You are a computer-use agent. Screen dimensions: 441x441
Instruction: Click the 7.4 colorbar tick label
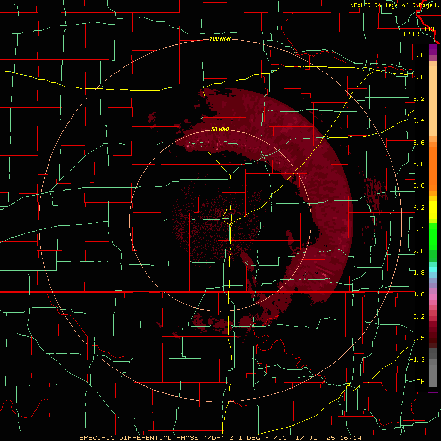[x=419, y=121]
